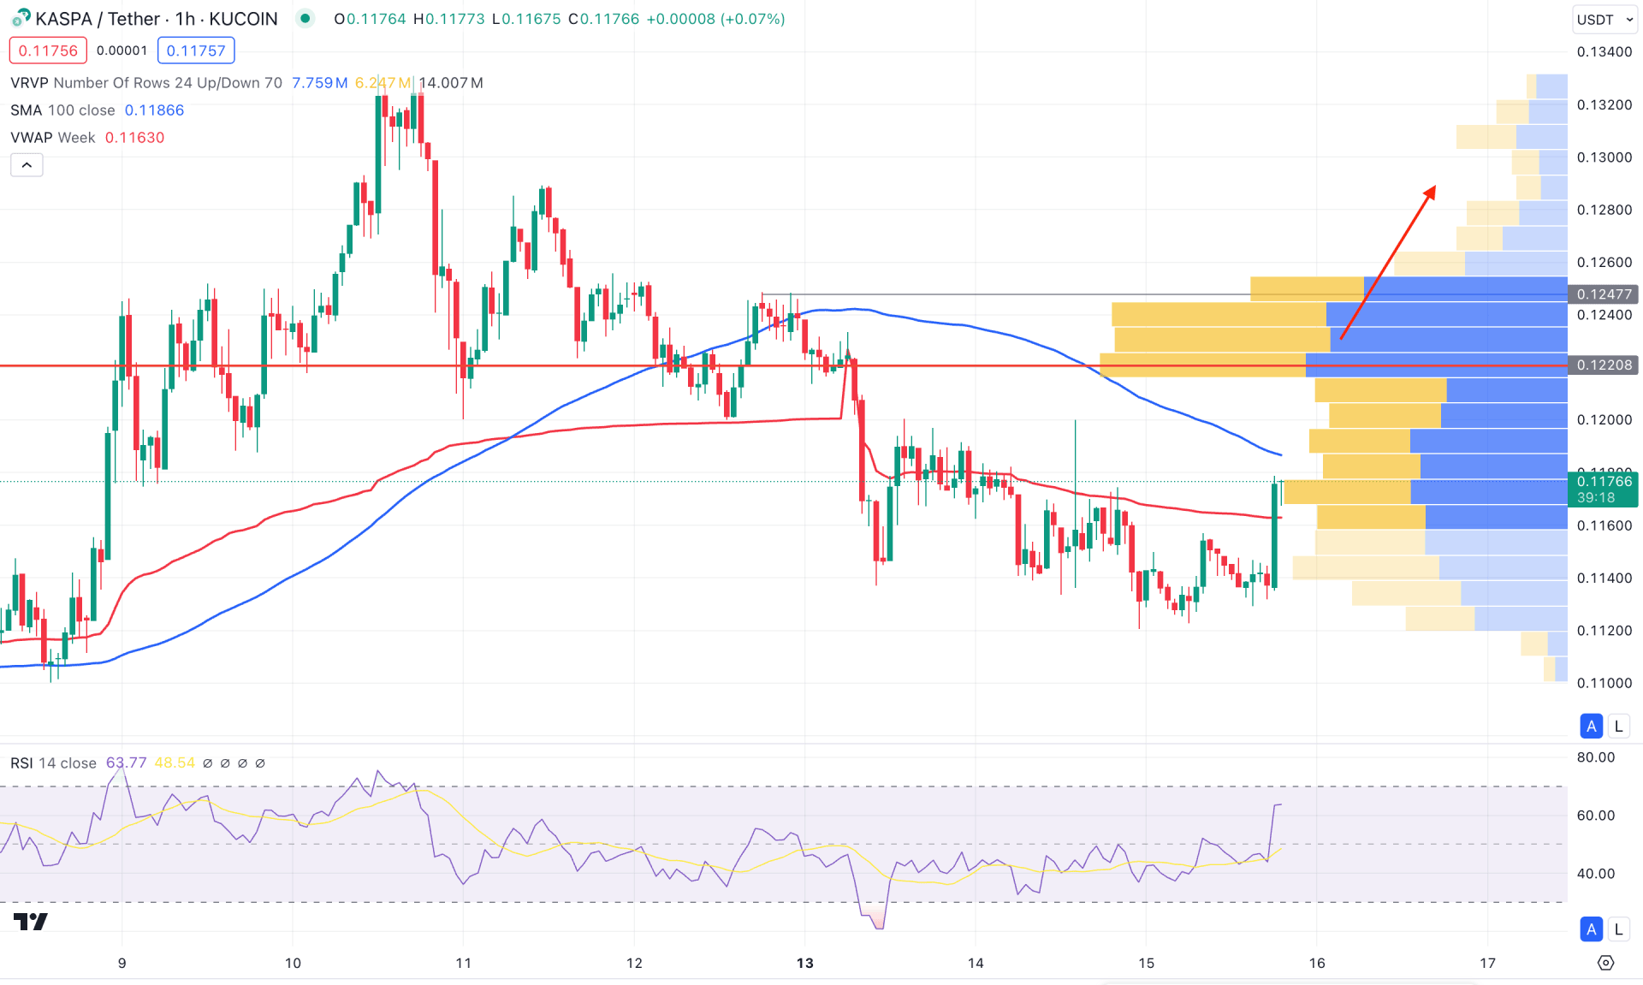The image size is (1643, 985).
Task: Click the 0.13400 price axis label
Action: (x=1604, y=52)
